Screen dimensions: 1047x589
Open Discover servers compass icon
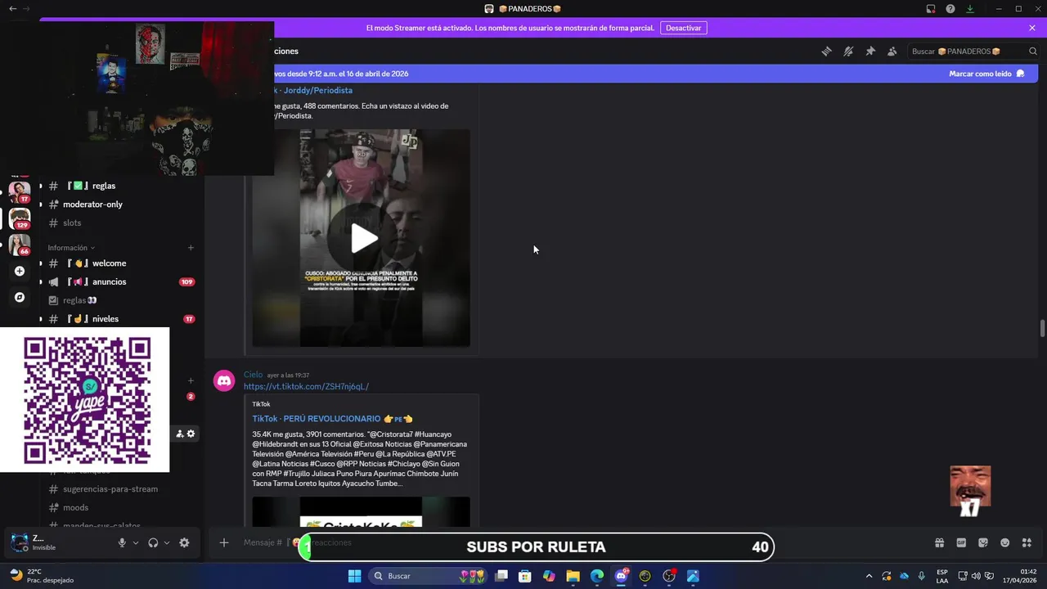point(20,297)
